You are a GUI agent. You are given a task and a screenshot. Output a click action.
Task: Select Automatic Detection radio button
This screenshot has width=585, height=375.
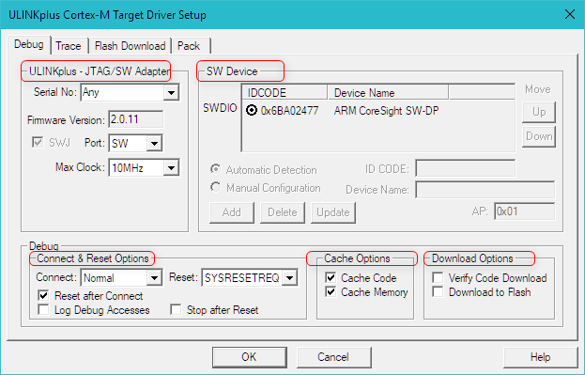tap(215, 169)
